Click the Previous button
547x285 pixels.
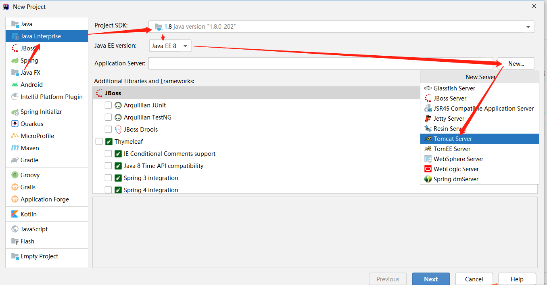[388, 279]
